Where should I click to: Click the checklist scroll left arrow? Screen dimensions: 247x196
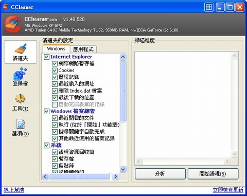click(45, 176)
